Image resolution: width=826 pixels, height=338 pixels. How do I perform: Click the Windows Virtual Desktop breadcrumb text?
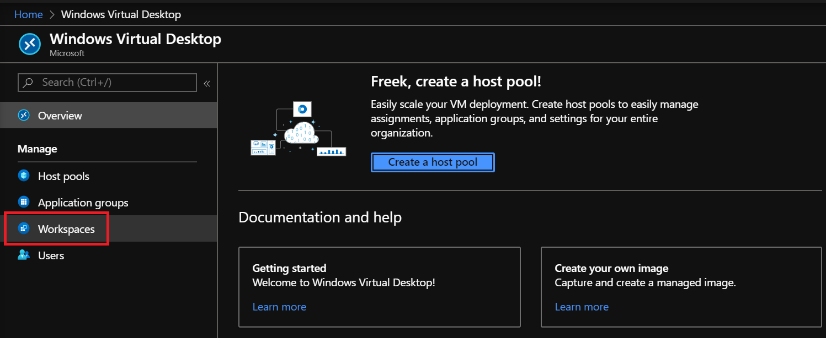pos(121,14)
